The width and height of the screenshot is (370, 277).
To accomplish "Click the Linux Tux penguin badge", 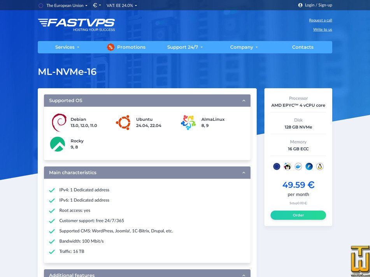I will (320, 167).
